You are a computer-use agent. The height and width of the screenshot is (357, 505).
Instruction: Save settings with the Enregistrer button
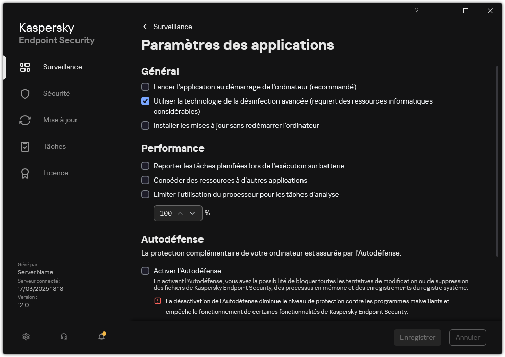(417, 337)
